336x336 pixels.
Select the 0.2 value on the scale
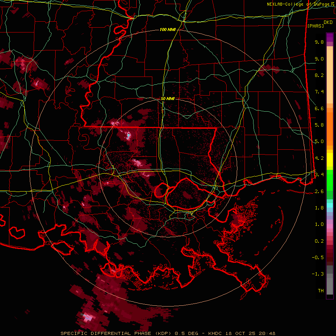pos(319,241)
